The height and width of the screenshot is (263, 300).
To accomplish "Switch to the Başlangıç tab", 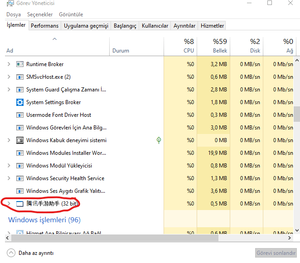I will 125,26.
